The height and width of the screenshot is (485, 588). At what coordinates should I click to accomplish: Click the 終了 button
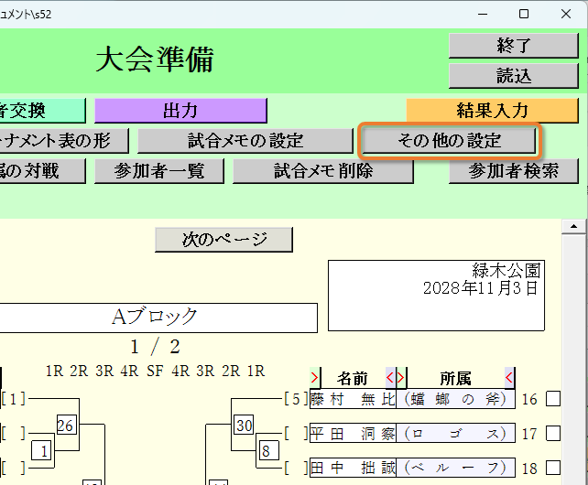point(514,46)
